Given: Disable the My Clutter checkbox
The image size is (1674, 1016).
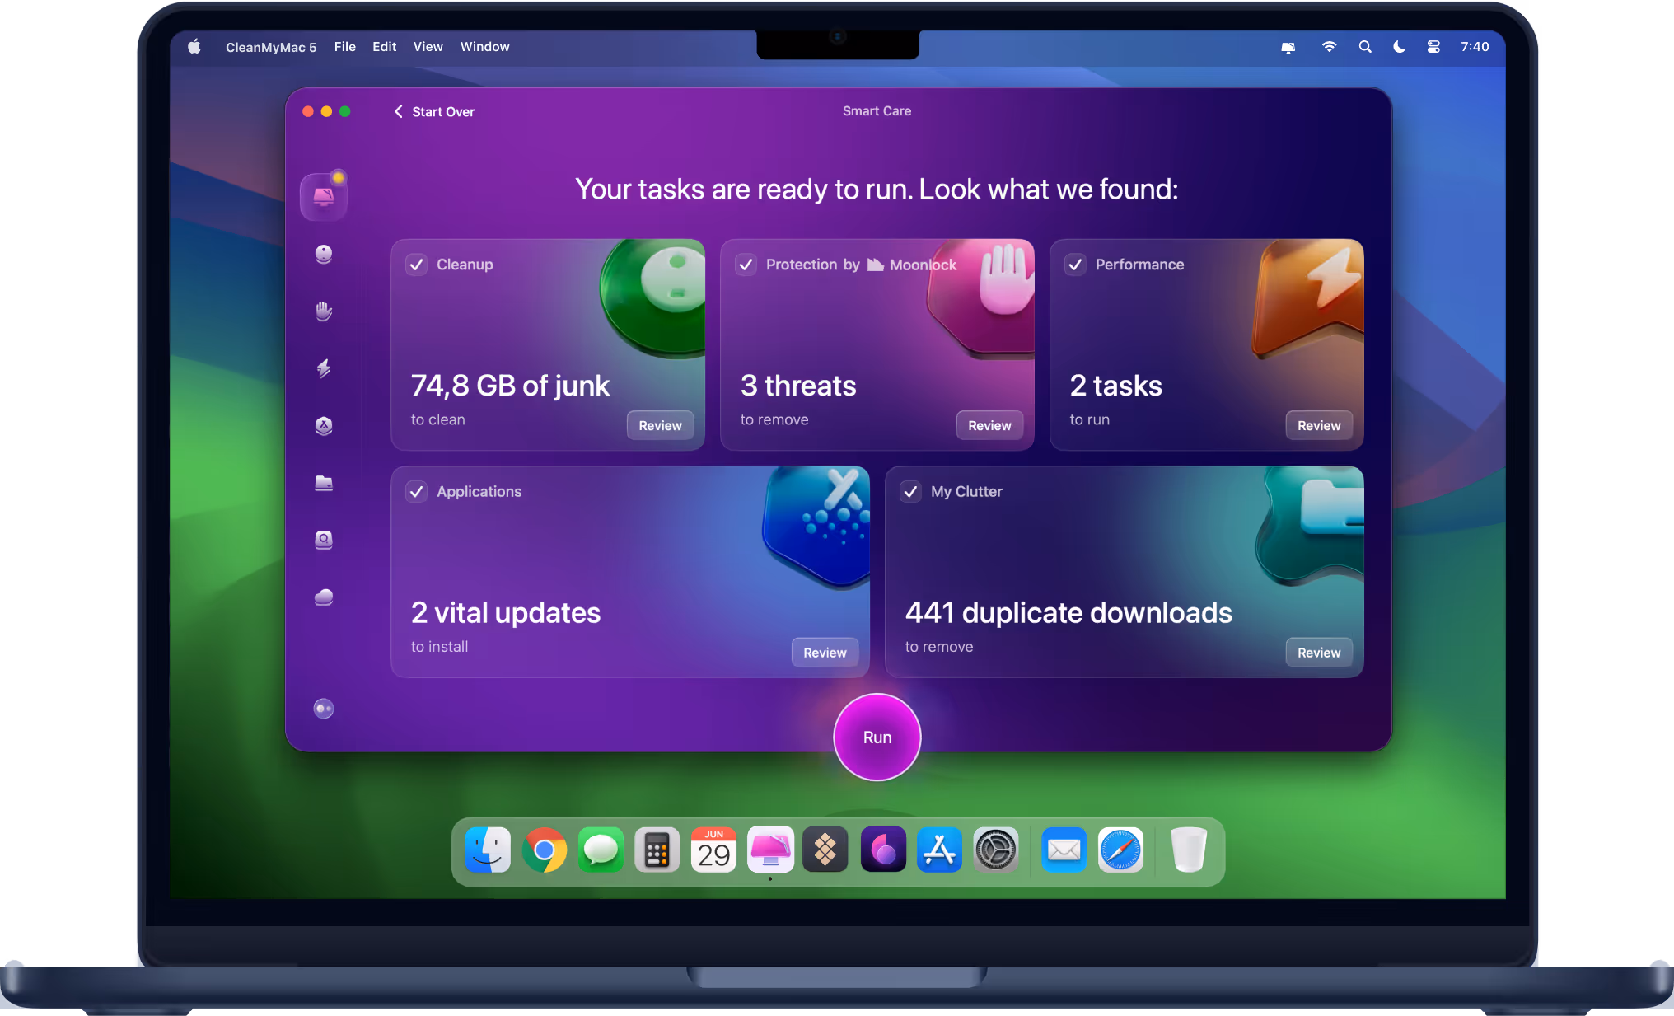Looking at the screenshot, I should pyautogui.click(x=910, y=492).
